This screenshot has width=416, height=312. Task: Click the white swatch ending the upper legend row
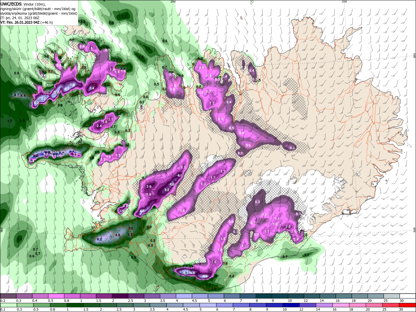408,296
